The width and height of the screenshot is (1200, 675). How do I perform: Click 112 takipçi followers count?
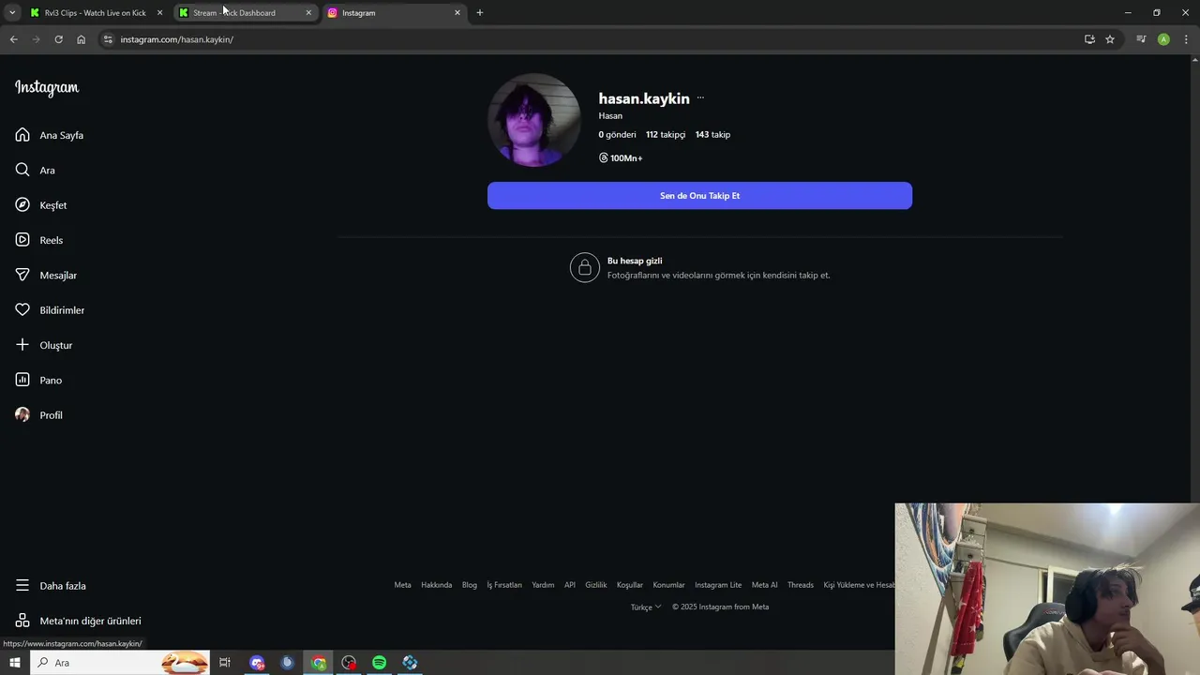click(x=666, y=134)
